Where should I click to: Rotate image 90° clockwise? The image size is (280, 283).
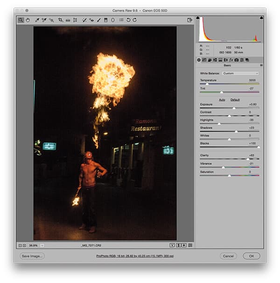click(135, 20)
